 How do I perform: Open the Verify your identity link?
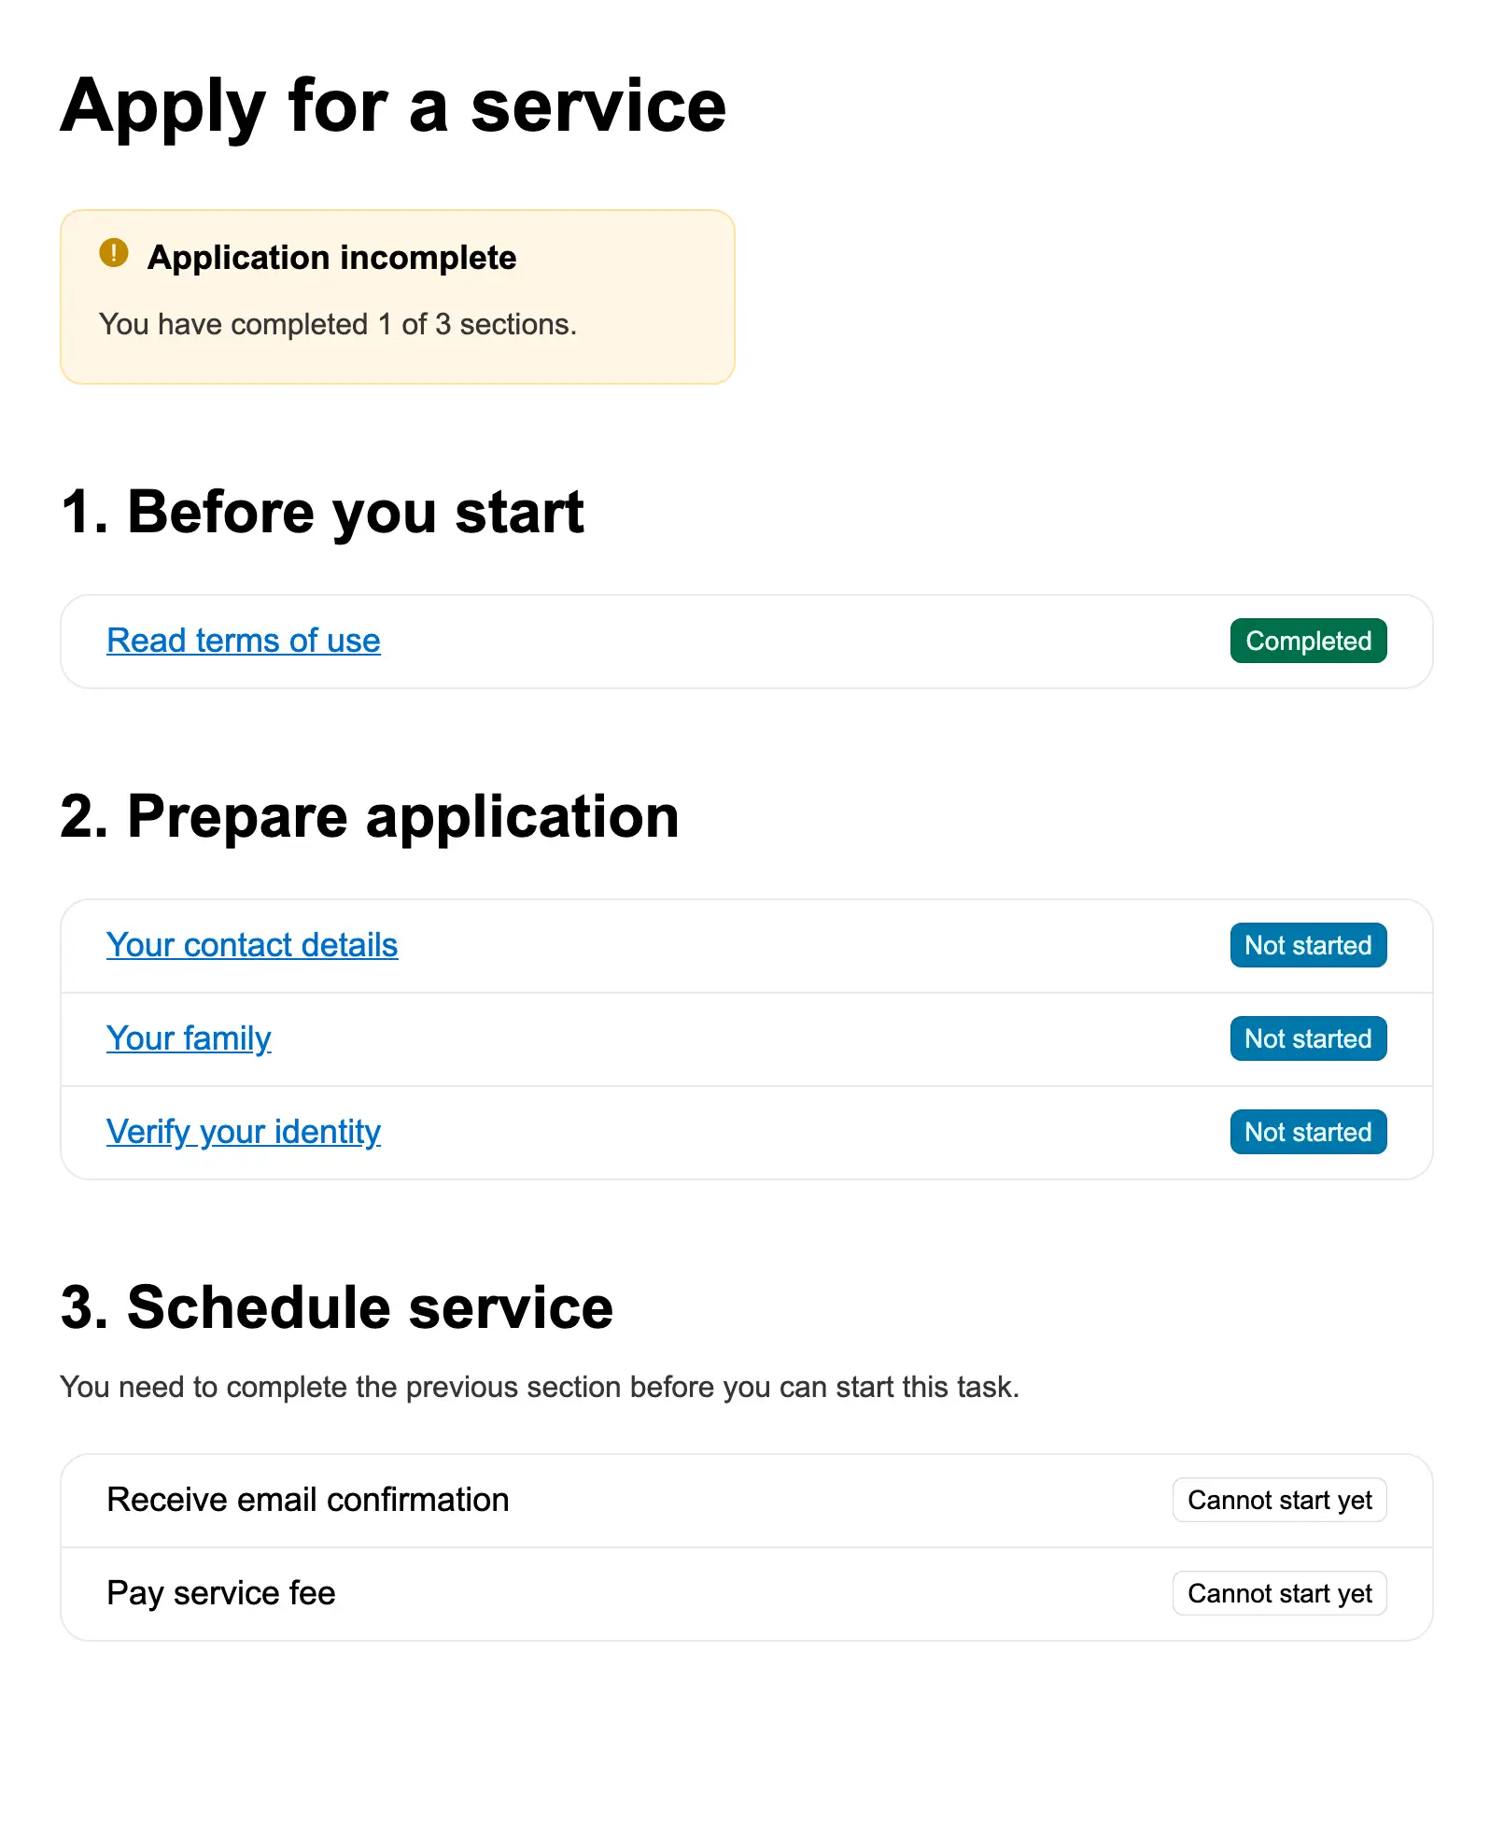pyautogui.click(x=244, y=1132)
